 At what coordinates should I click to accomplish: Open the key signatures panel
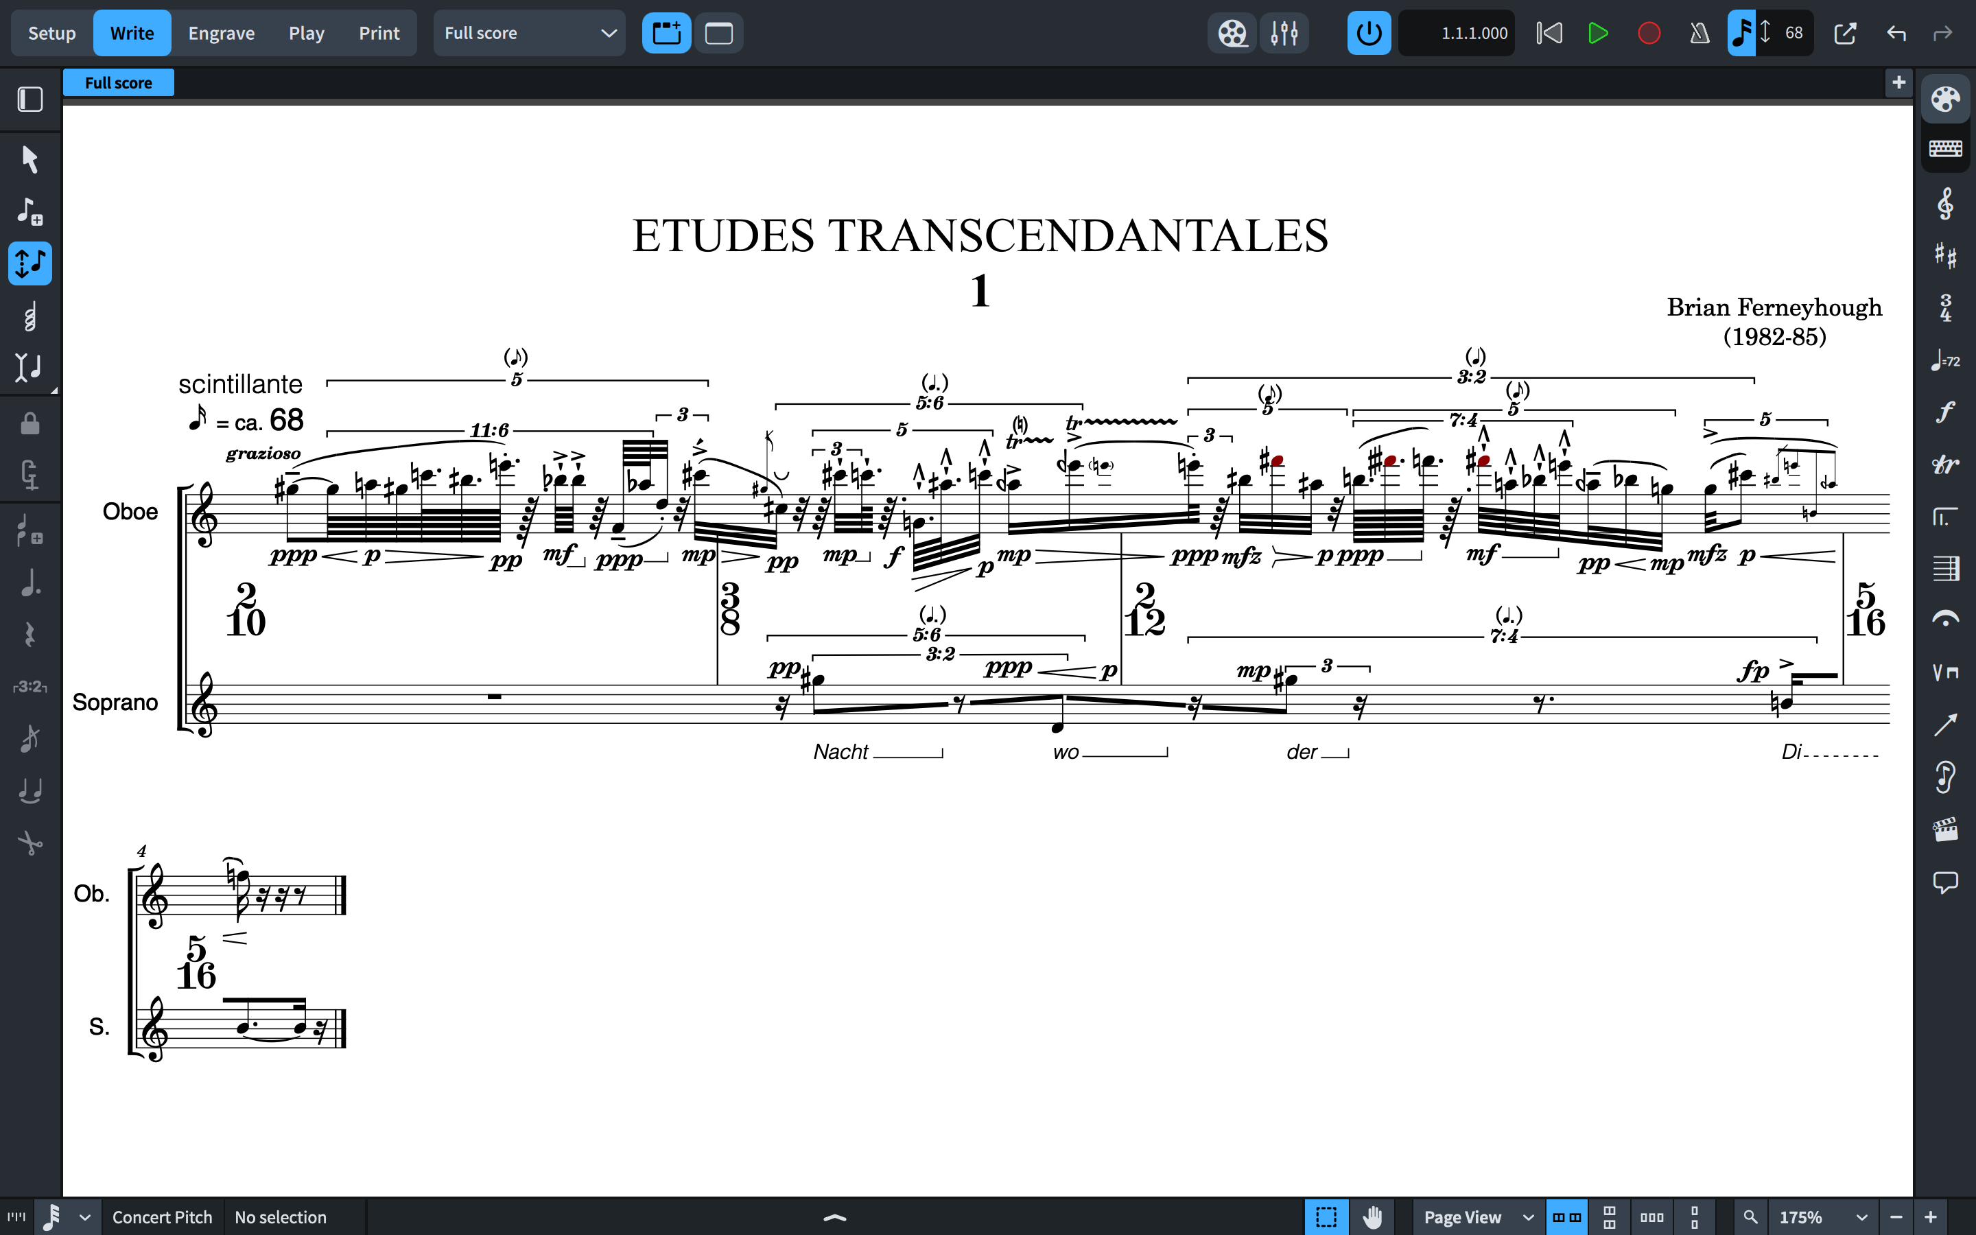1946,256
